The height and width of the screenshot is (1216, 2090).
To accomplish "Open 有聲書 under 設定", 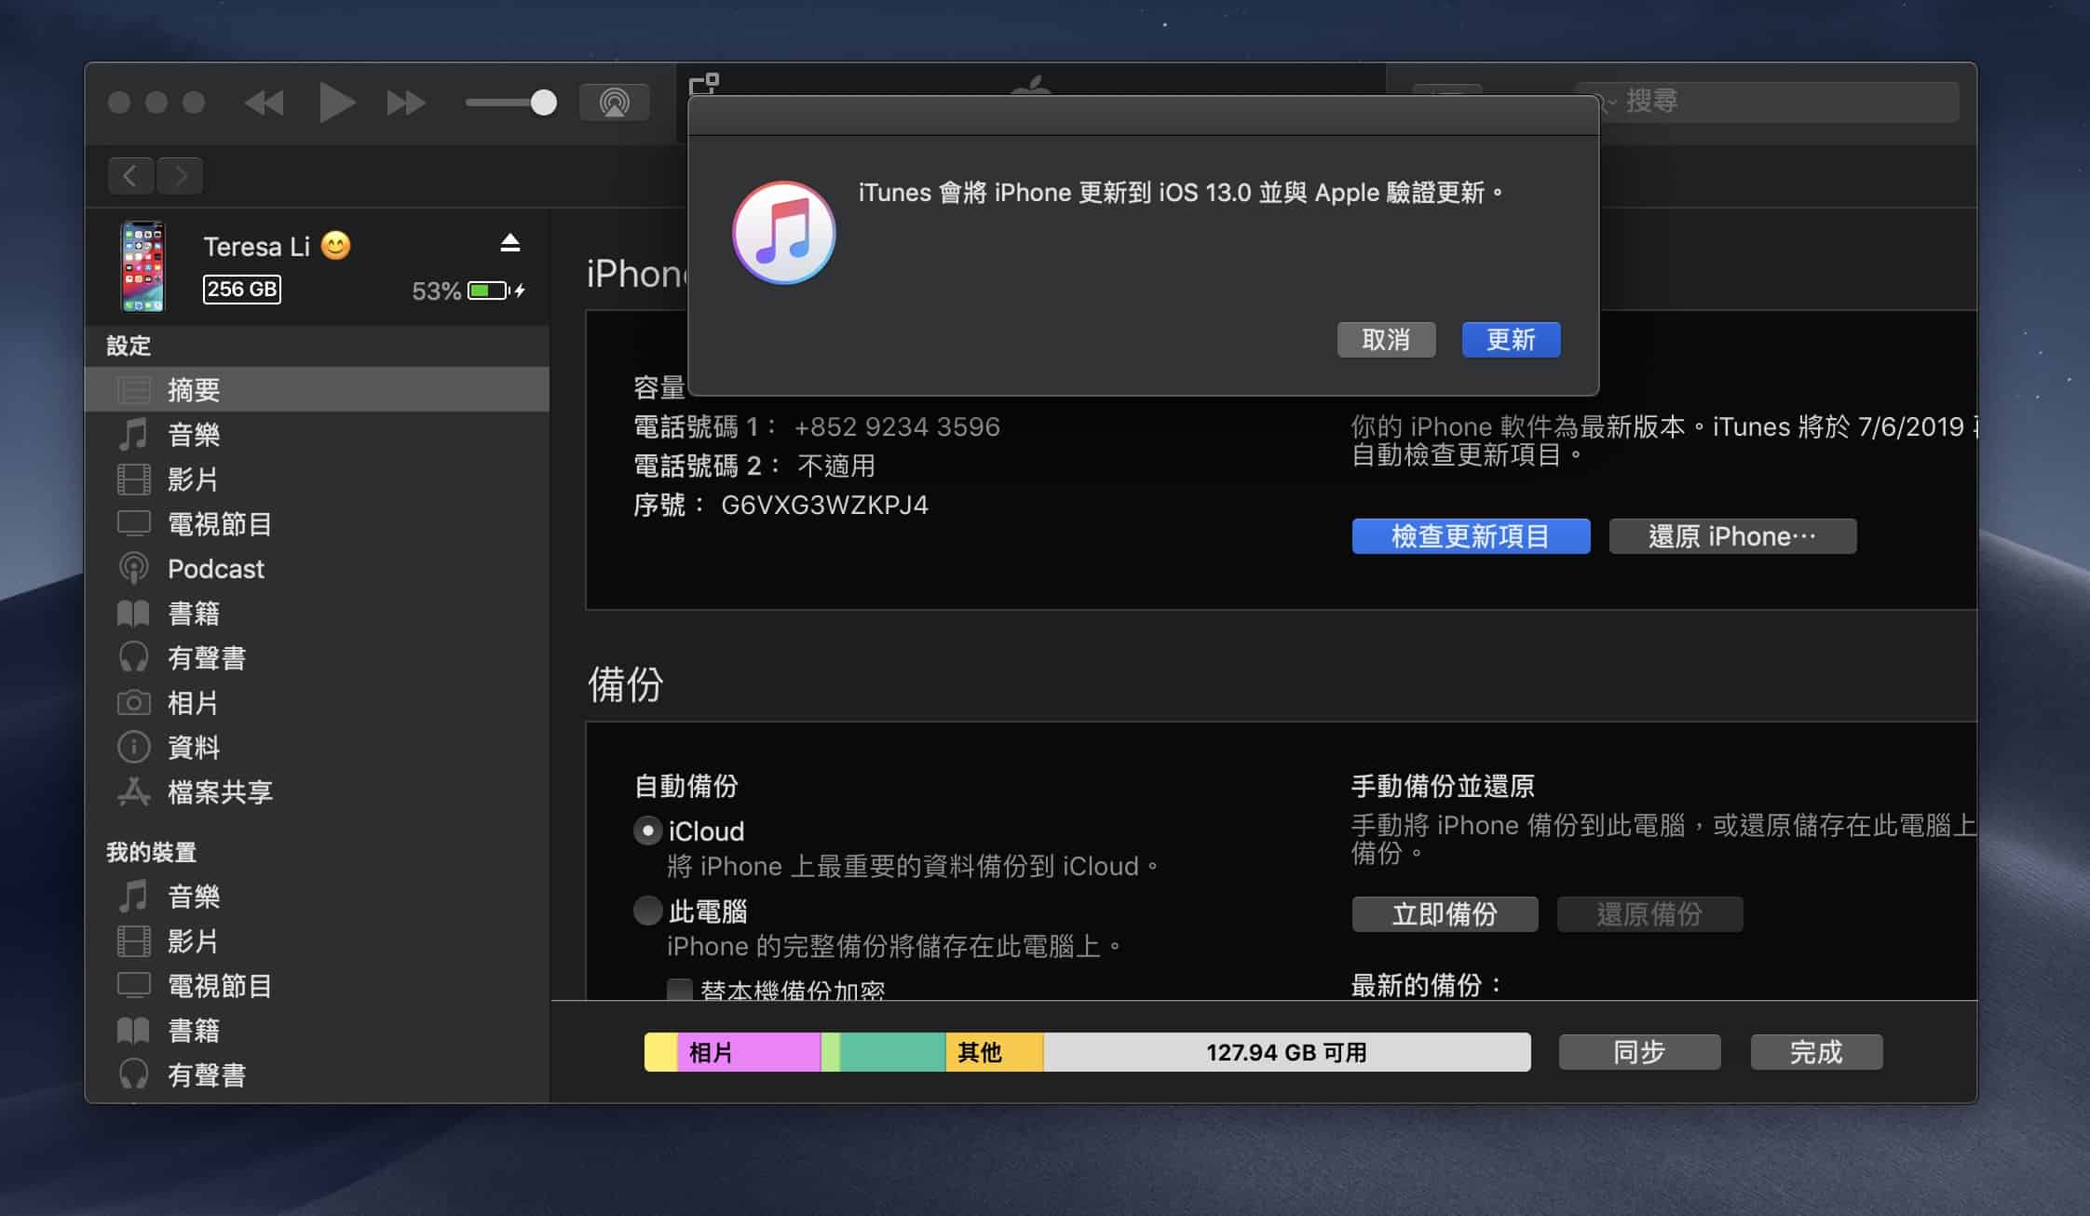I will click(x=317, y=657).
